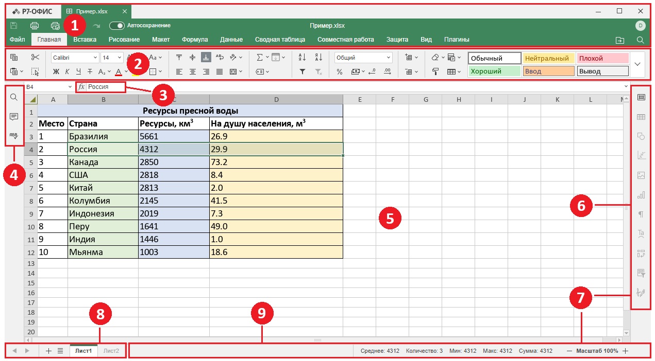655x361 pixels.
Task: Click the zoom in plus button
Action: pos(625,351)
